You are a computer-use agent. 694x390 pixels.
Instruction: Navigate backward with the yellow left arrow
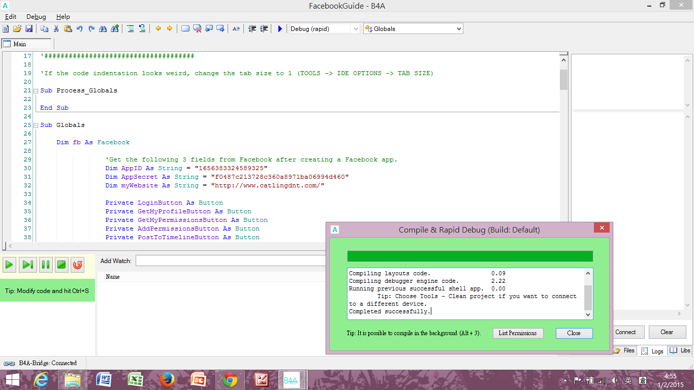[158, 29]
